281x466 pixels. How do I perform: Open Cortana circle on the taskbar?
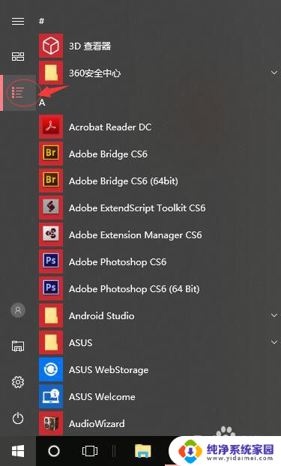pyautogui.click(x=54, y=451)
